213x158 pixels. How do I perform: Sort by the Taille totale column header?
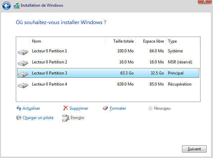pos(121,41)
